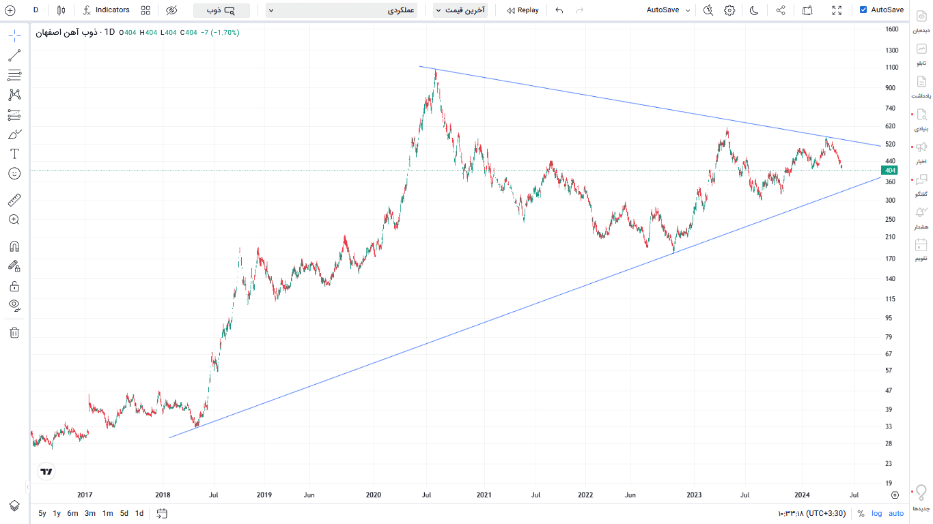Open the share chart icon

781,10
